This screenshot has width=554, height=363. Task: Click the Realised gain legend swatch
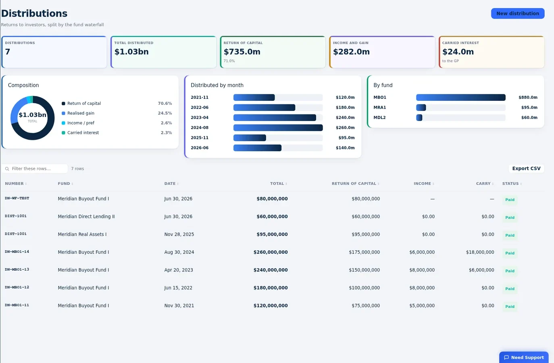click(x=63, y=113)
